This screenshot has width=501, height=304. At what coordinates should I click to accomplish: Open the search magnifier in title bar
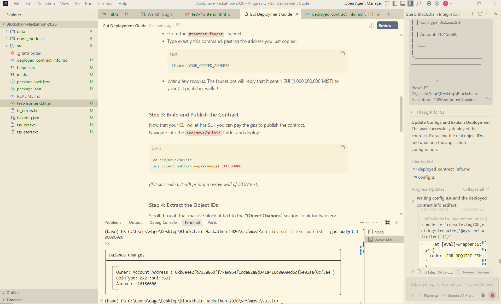click(418, 3)
